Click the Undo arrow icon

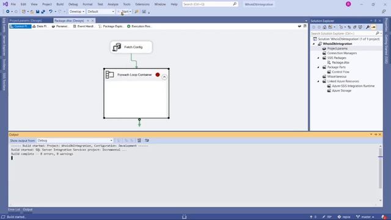(x=51, y=12)
